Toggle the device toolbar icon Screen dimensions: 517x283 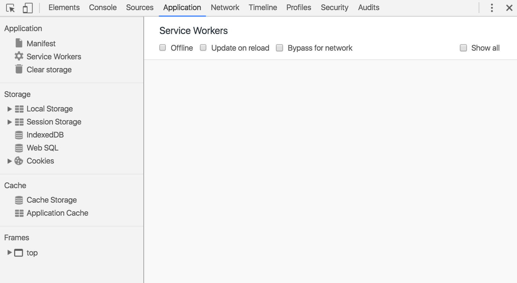(x=28, y=8)
